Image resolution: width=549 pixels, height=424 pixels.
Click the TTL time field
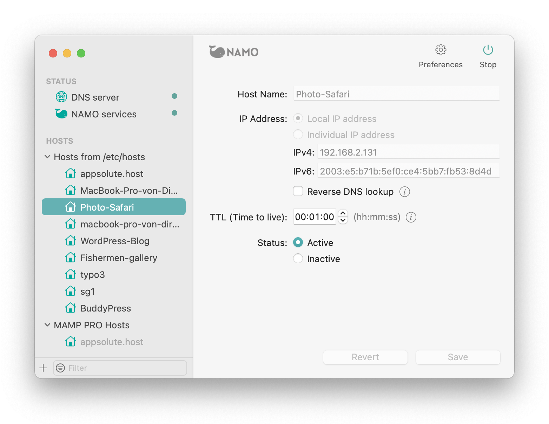pos(315,217)
